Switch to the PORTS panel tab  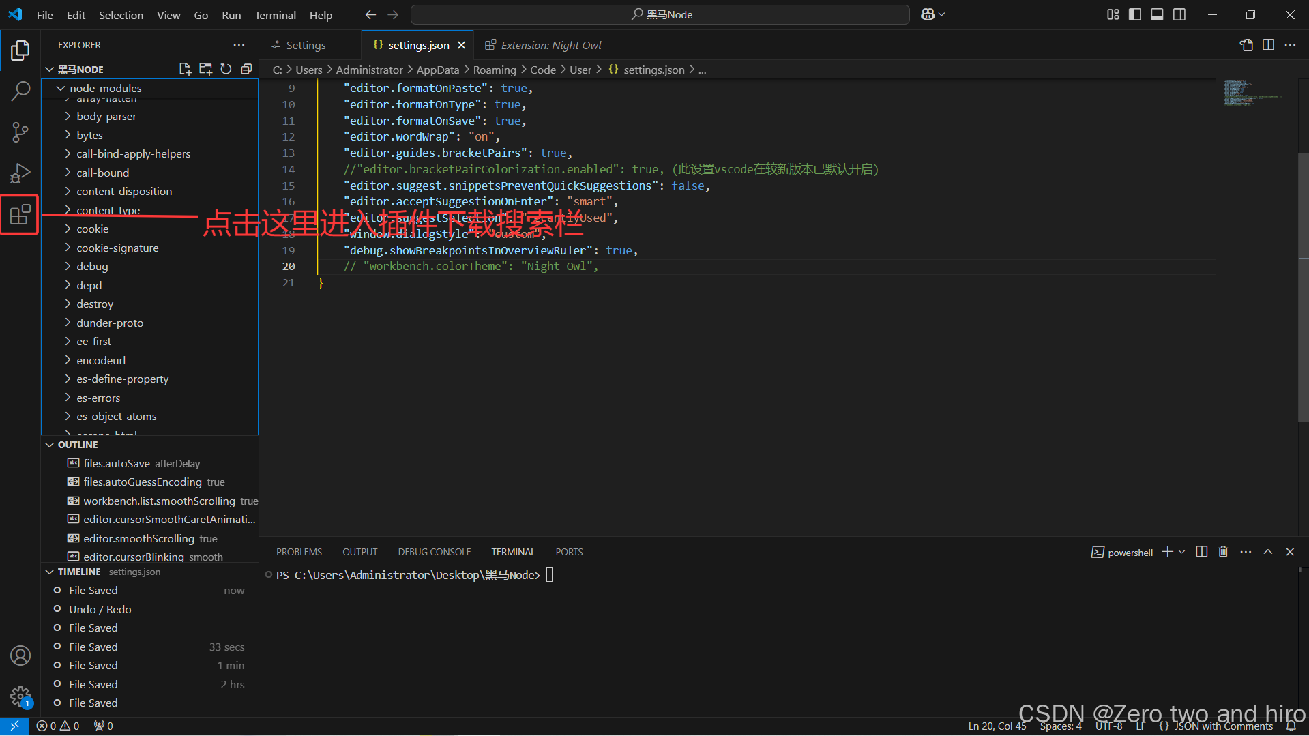[569, 552]
